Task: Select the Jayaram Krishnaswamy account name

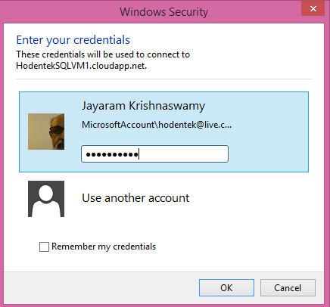Action: 143,106
